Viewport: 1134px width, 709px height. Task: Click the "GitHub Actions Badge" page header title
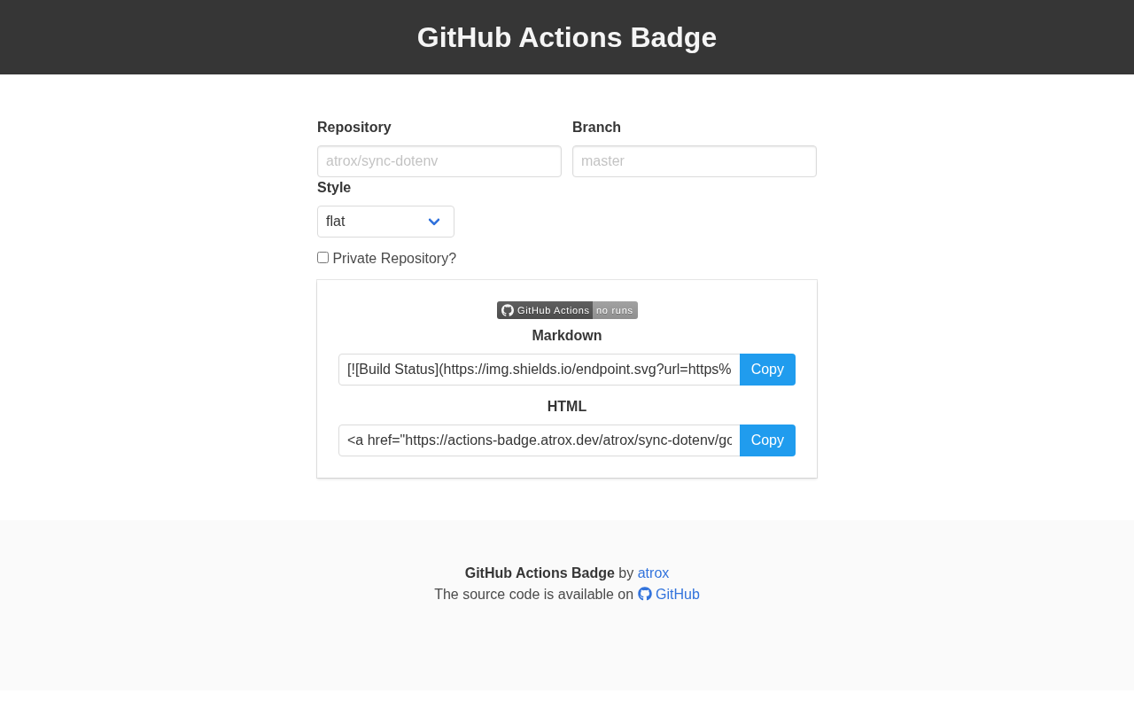(567, 37)
